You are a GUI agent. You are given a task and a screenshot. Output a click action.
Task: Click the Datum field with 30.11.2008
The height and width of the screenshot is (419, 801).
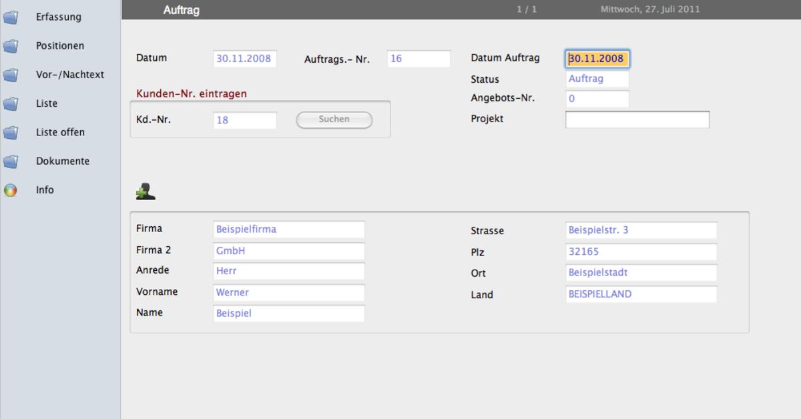point(245,59)
